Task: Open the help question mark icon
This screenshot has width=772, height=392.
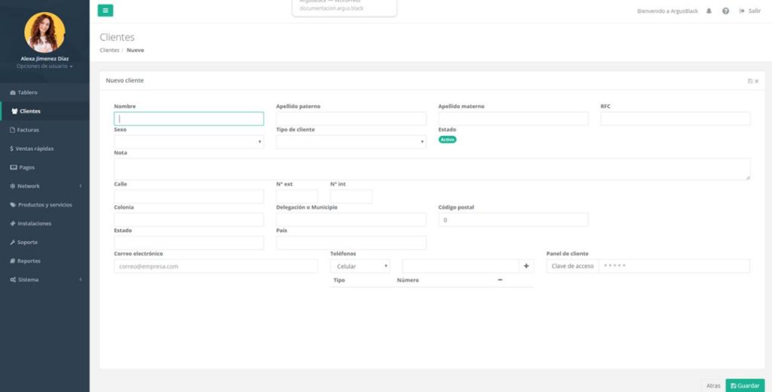Action: click(725, 11)
